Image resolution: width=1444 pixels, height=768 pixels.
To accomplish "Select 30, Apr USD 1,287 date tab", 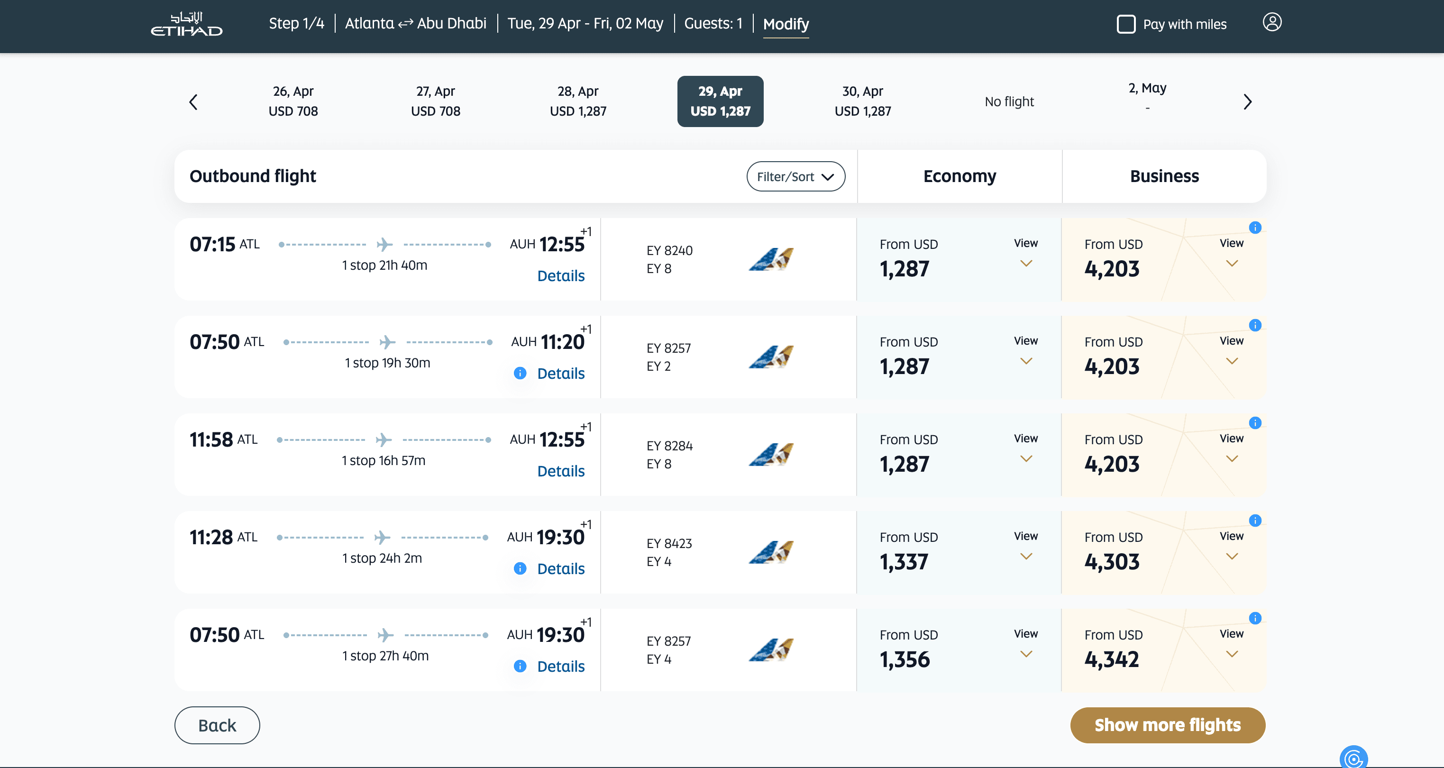I will [x=862, y=101].
